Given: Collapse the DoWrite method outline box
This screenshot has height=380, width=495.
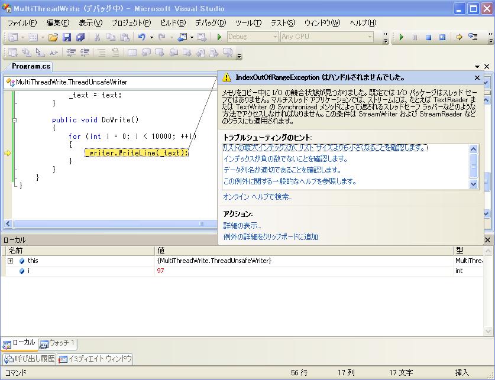Looking at the screenshot, I should [x=15, y=120].
